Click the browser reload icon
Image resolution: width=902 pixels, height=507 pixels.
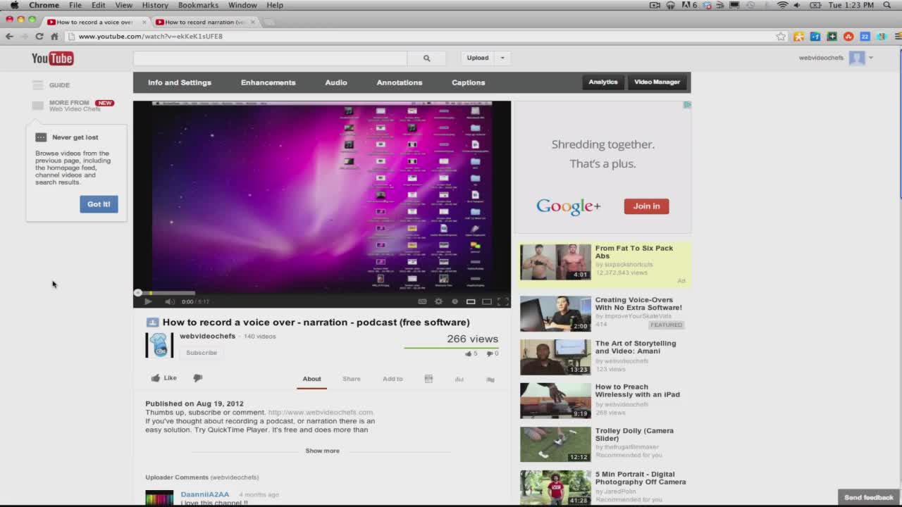tap(39, 37)
